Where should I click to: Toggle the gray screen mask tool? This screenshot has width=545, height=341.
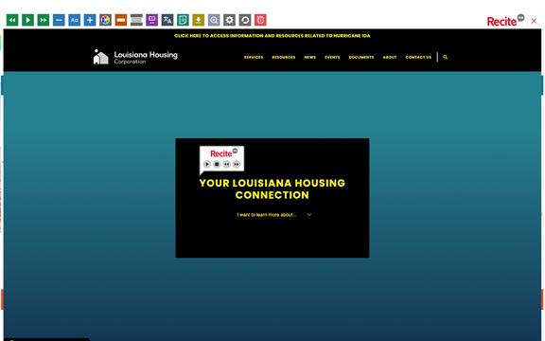[136, 20]
